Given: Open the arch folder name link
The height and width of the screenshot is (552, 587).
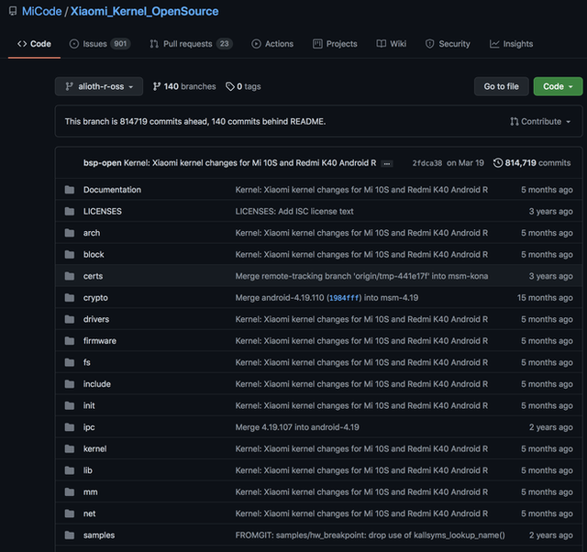Looking at the screenshot, I should pyautogui.click(x=92, y=233).
